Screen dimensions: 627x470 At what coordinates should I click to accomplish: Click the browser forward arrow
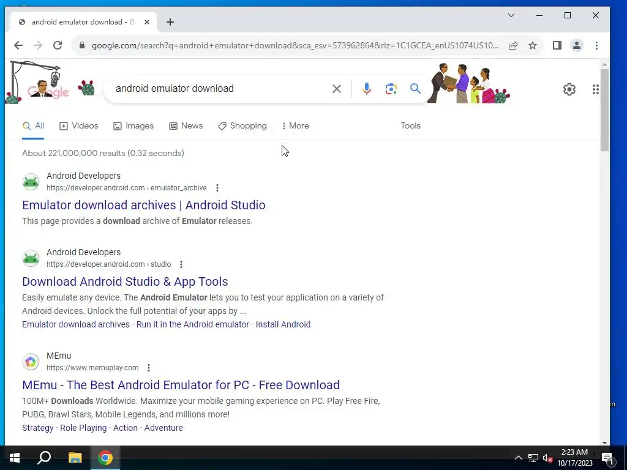38,45
